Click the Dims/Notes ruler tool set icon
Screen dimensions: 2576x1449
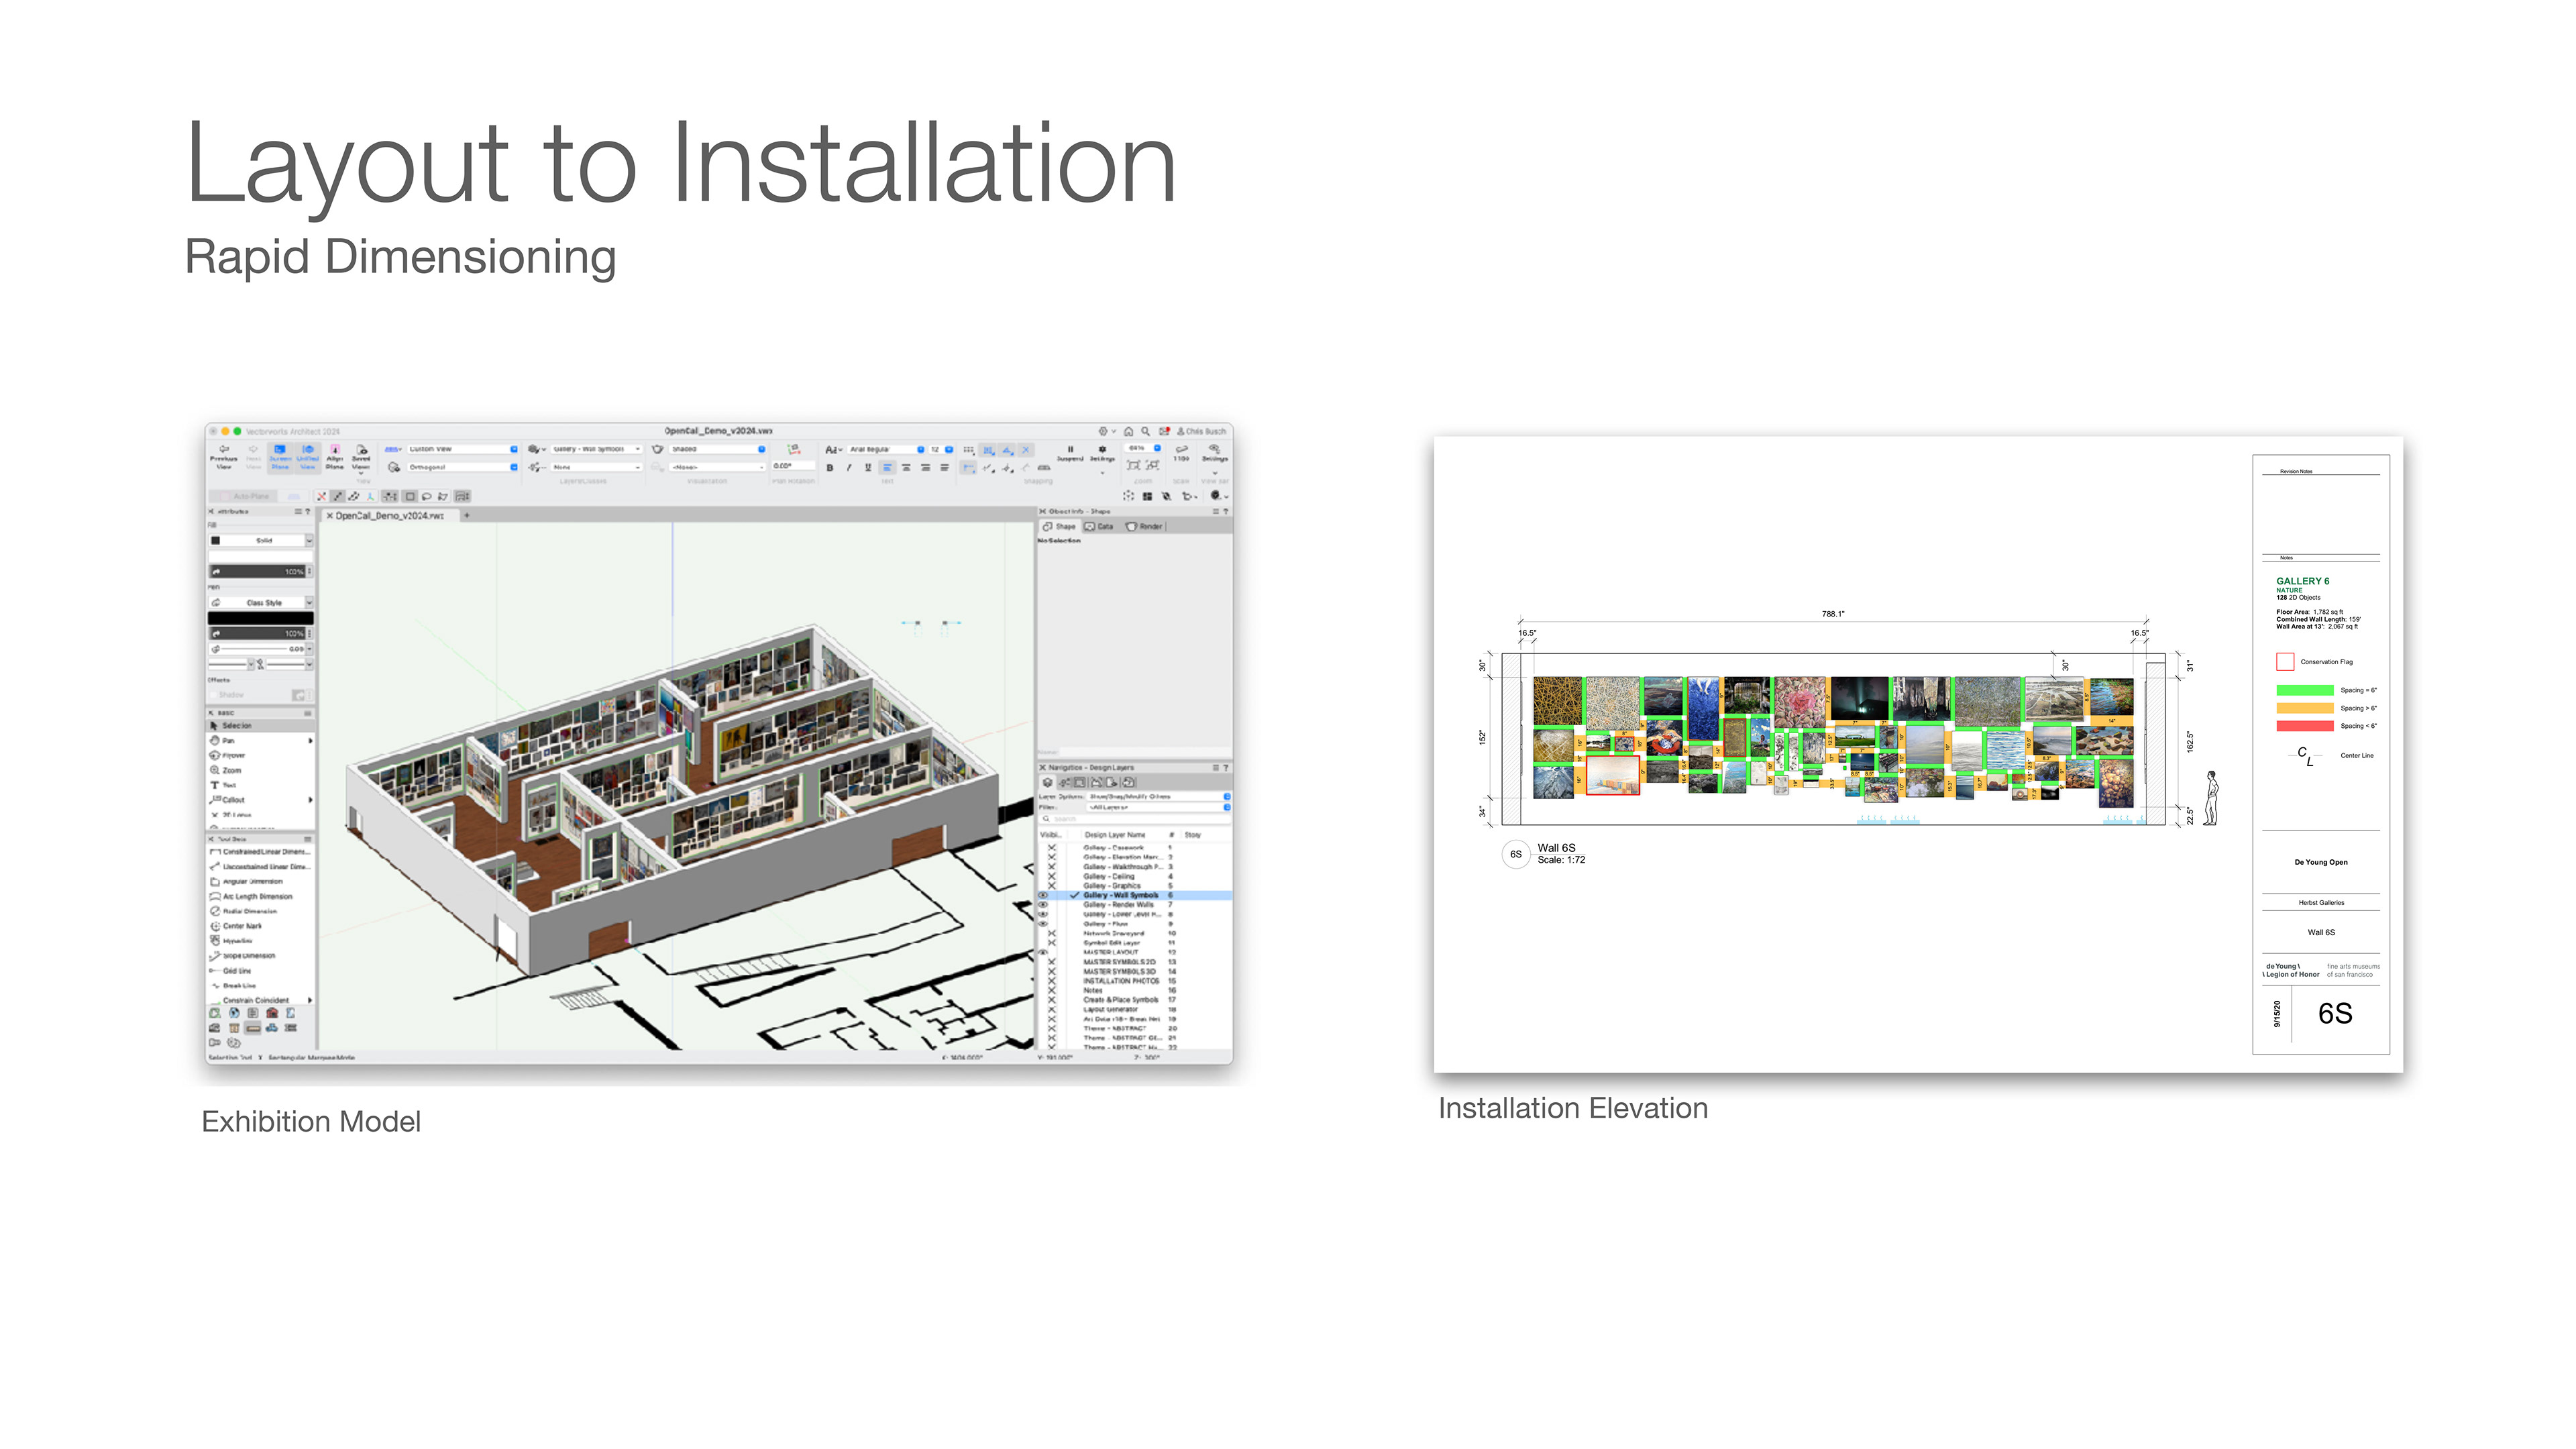coord(253,1028)
